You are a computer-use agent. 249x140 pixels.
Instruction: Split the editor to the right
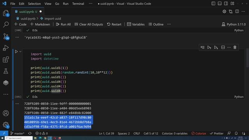[237, 11]
